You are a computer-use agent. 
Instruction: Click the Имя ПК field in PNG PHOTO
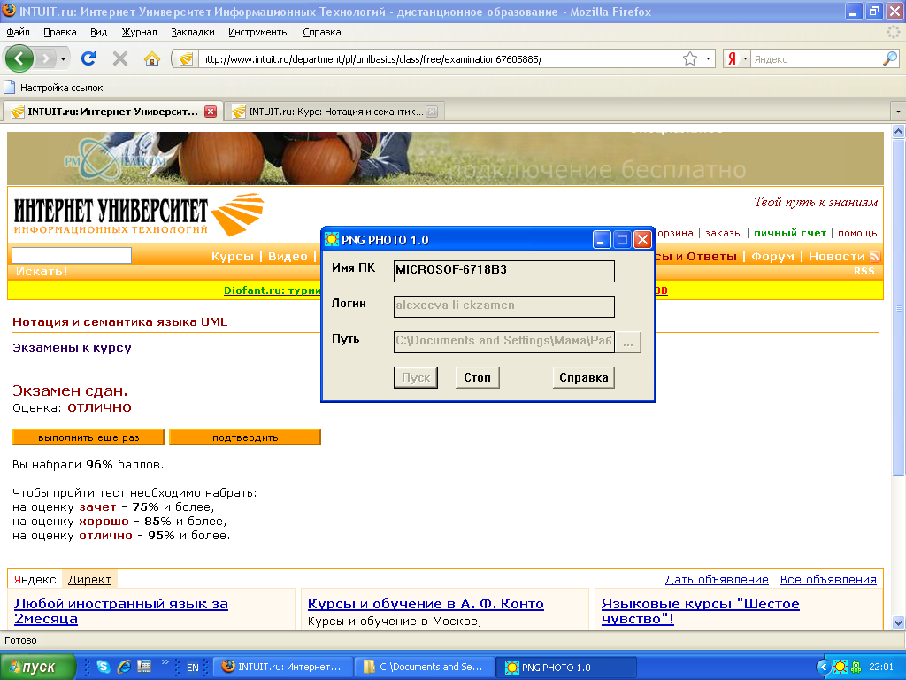point(503,271)
